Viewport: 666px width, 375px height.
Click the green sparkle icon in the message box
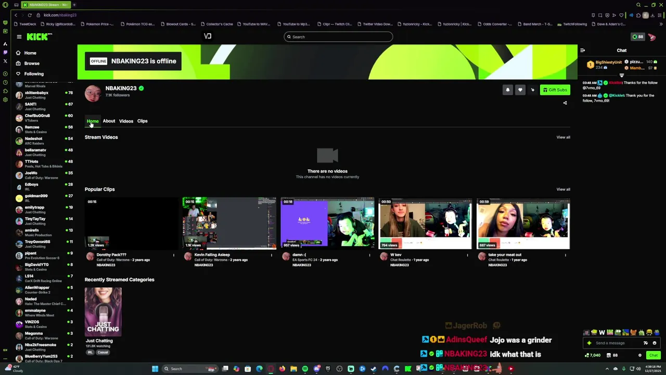point(589,343)
